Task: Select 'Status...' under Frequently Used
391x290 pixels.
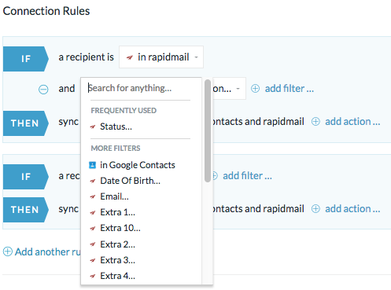Action: click(116, 127)
